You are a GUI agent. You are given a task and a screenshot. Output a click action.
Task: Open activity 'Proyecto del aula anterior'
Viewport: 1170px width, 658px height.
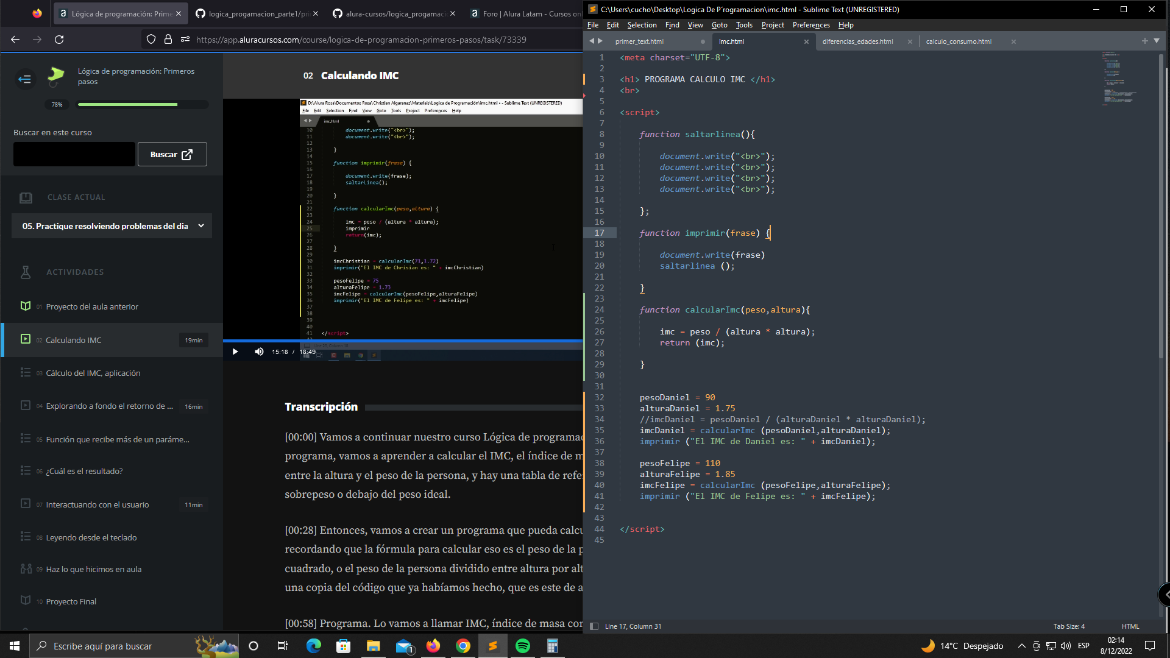(x=92, y=306)
